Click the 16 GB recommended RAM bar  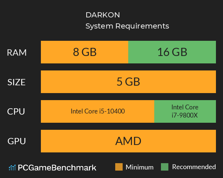pyautogui.click(x=172, y=52)
